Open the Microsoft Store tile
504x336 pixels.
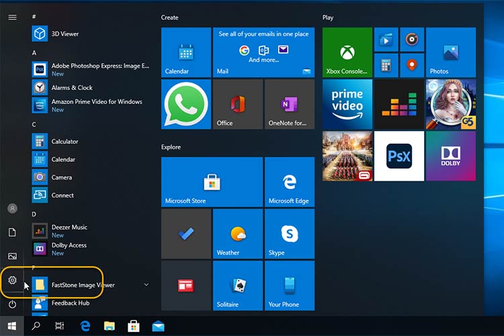pyautogui.click(x=212, y=182)
